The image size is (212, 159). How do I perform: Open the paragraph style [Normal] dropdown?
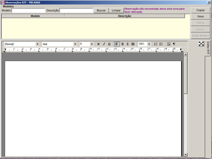(37, 44)
